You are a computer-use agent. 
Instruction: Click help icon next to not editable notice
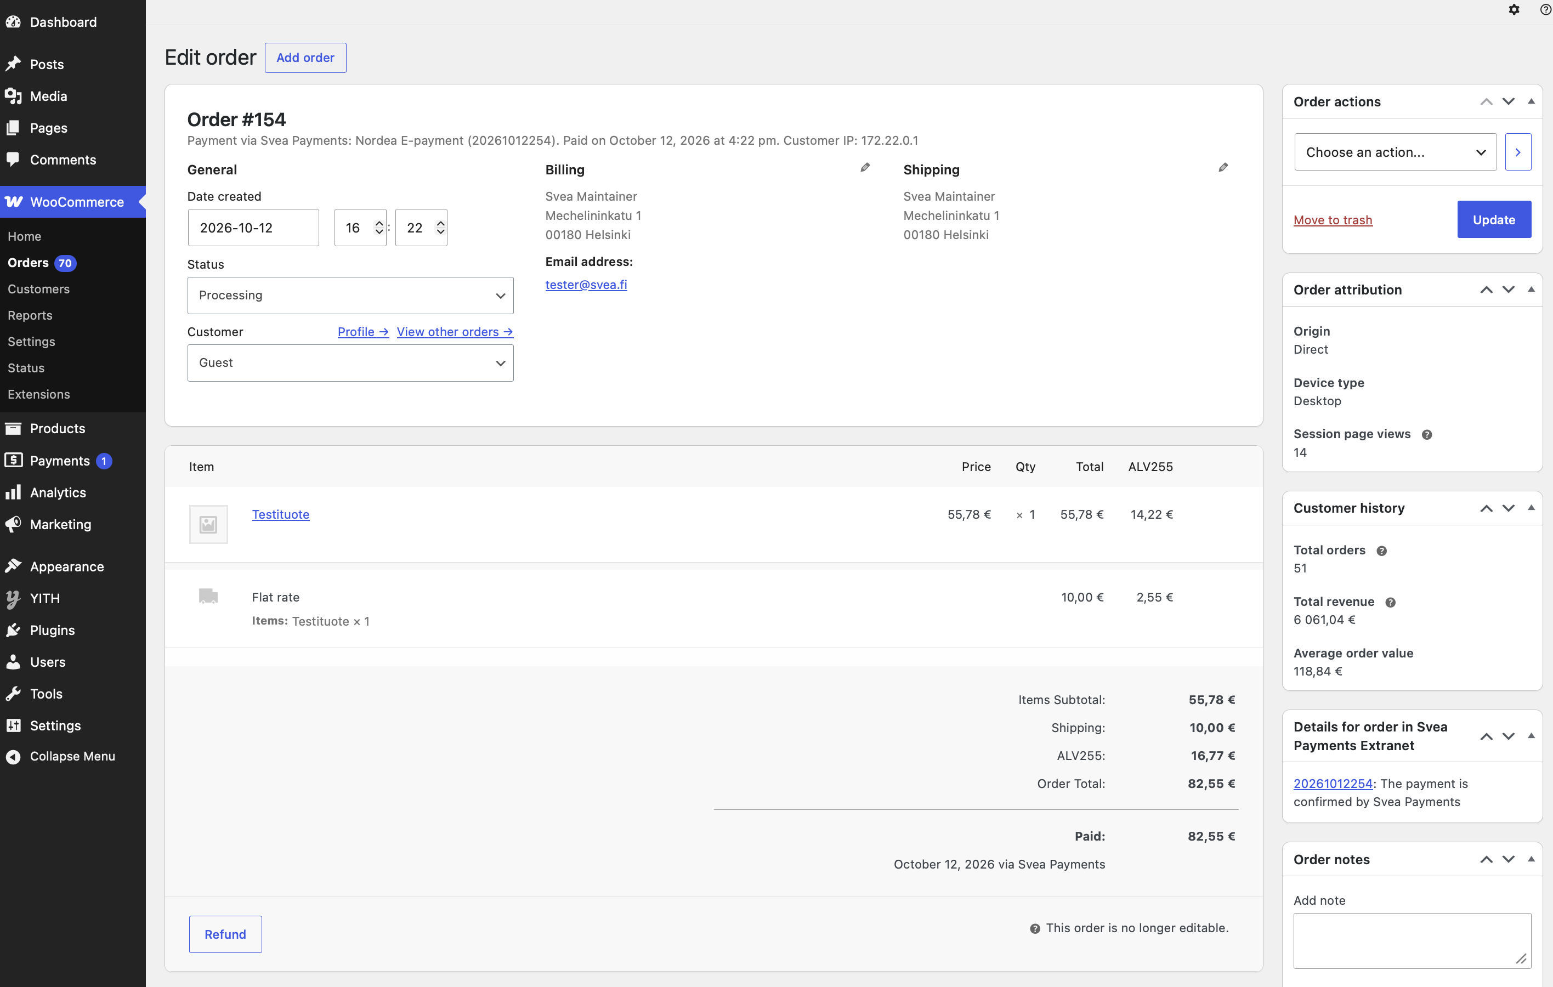pyautogui.click(x=1034, y=928)
